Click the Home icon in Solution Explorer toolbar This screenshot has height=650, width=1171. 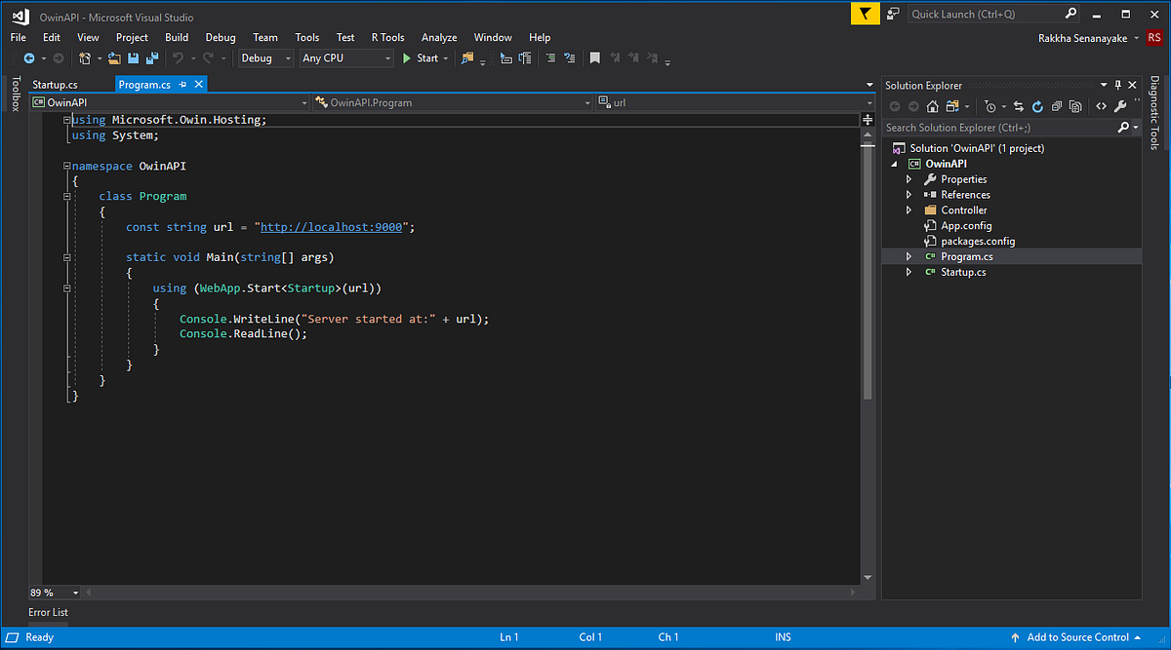[932, 106]
